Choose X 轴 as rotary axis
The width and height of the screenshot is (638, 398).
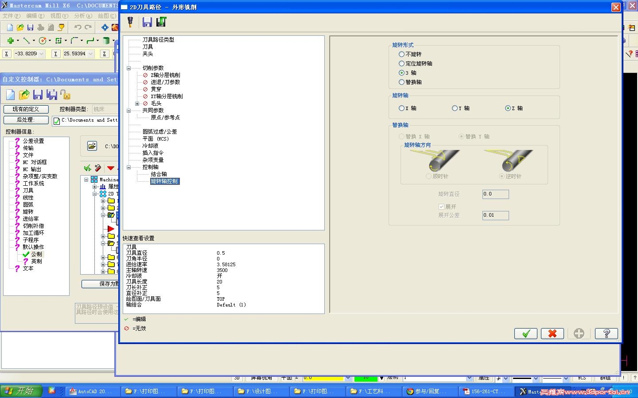point(401,108)
